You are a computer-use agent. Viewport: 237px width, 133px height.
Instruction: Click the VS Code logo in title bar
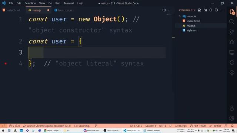click(x=4, y=3)
